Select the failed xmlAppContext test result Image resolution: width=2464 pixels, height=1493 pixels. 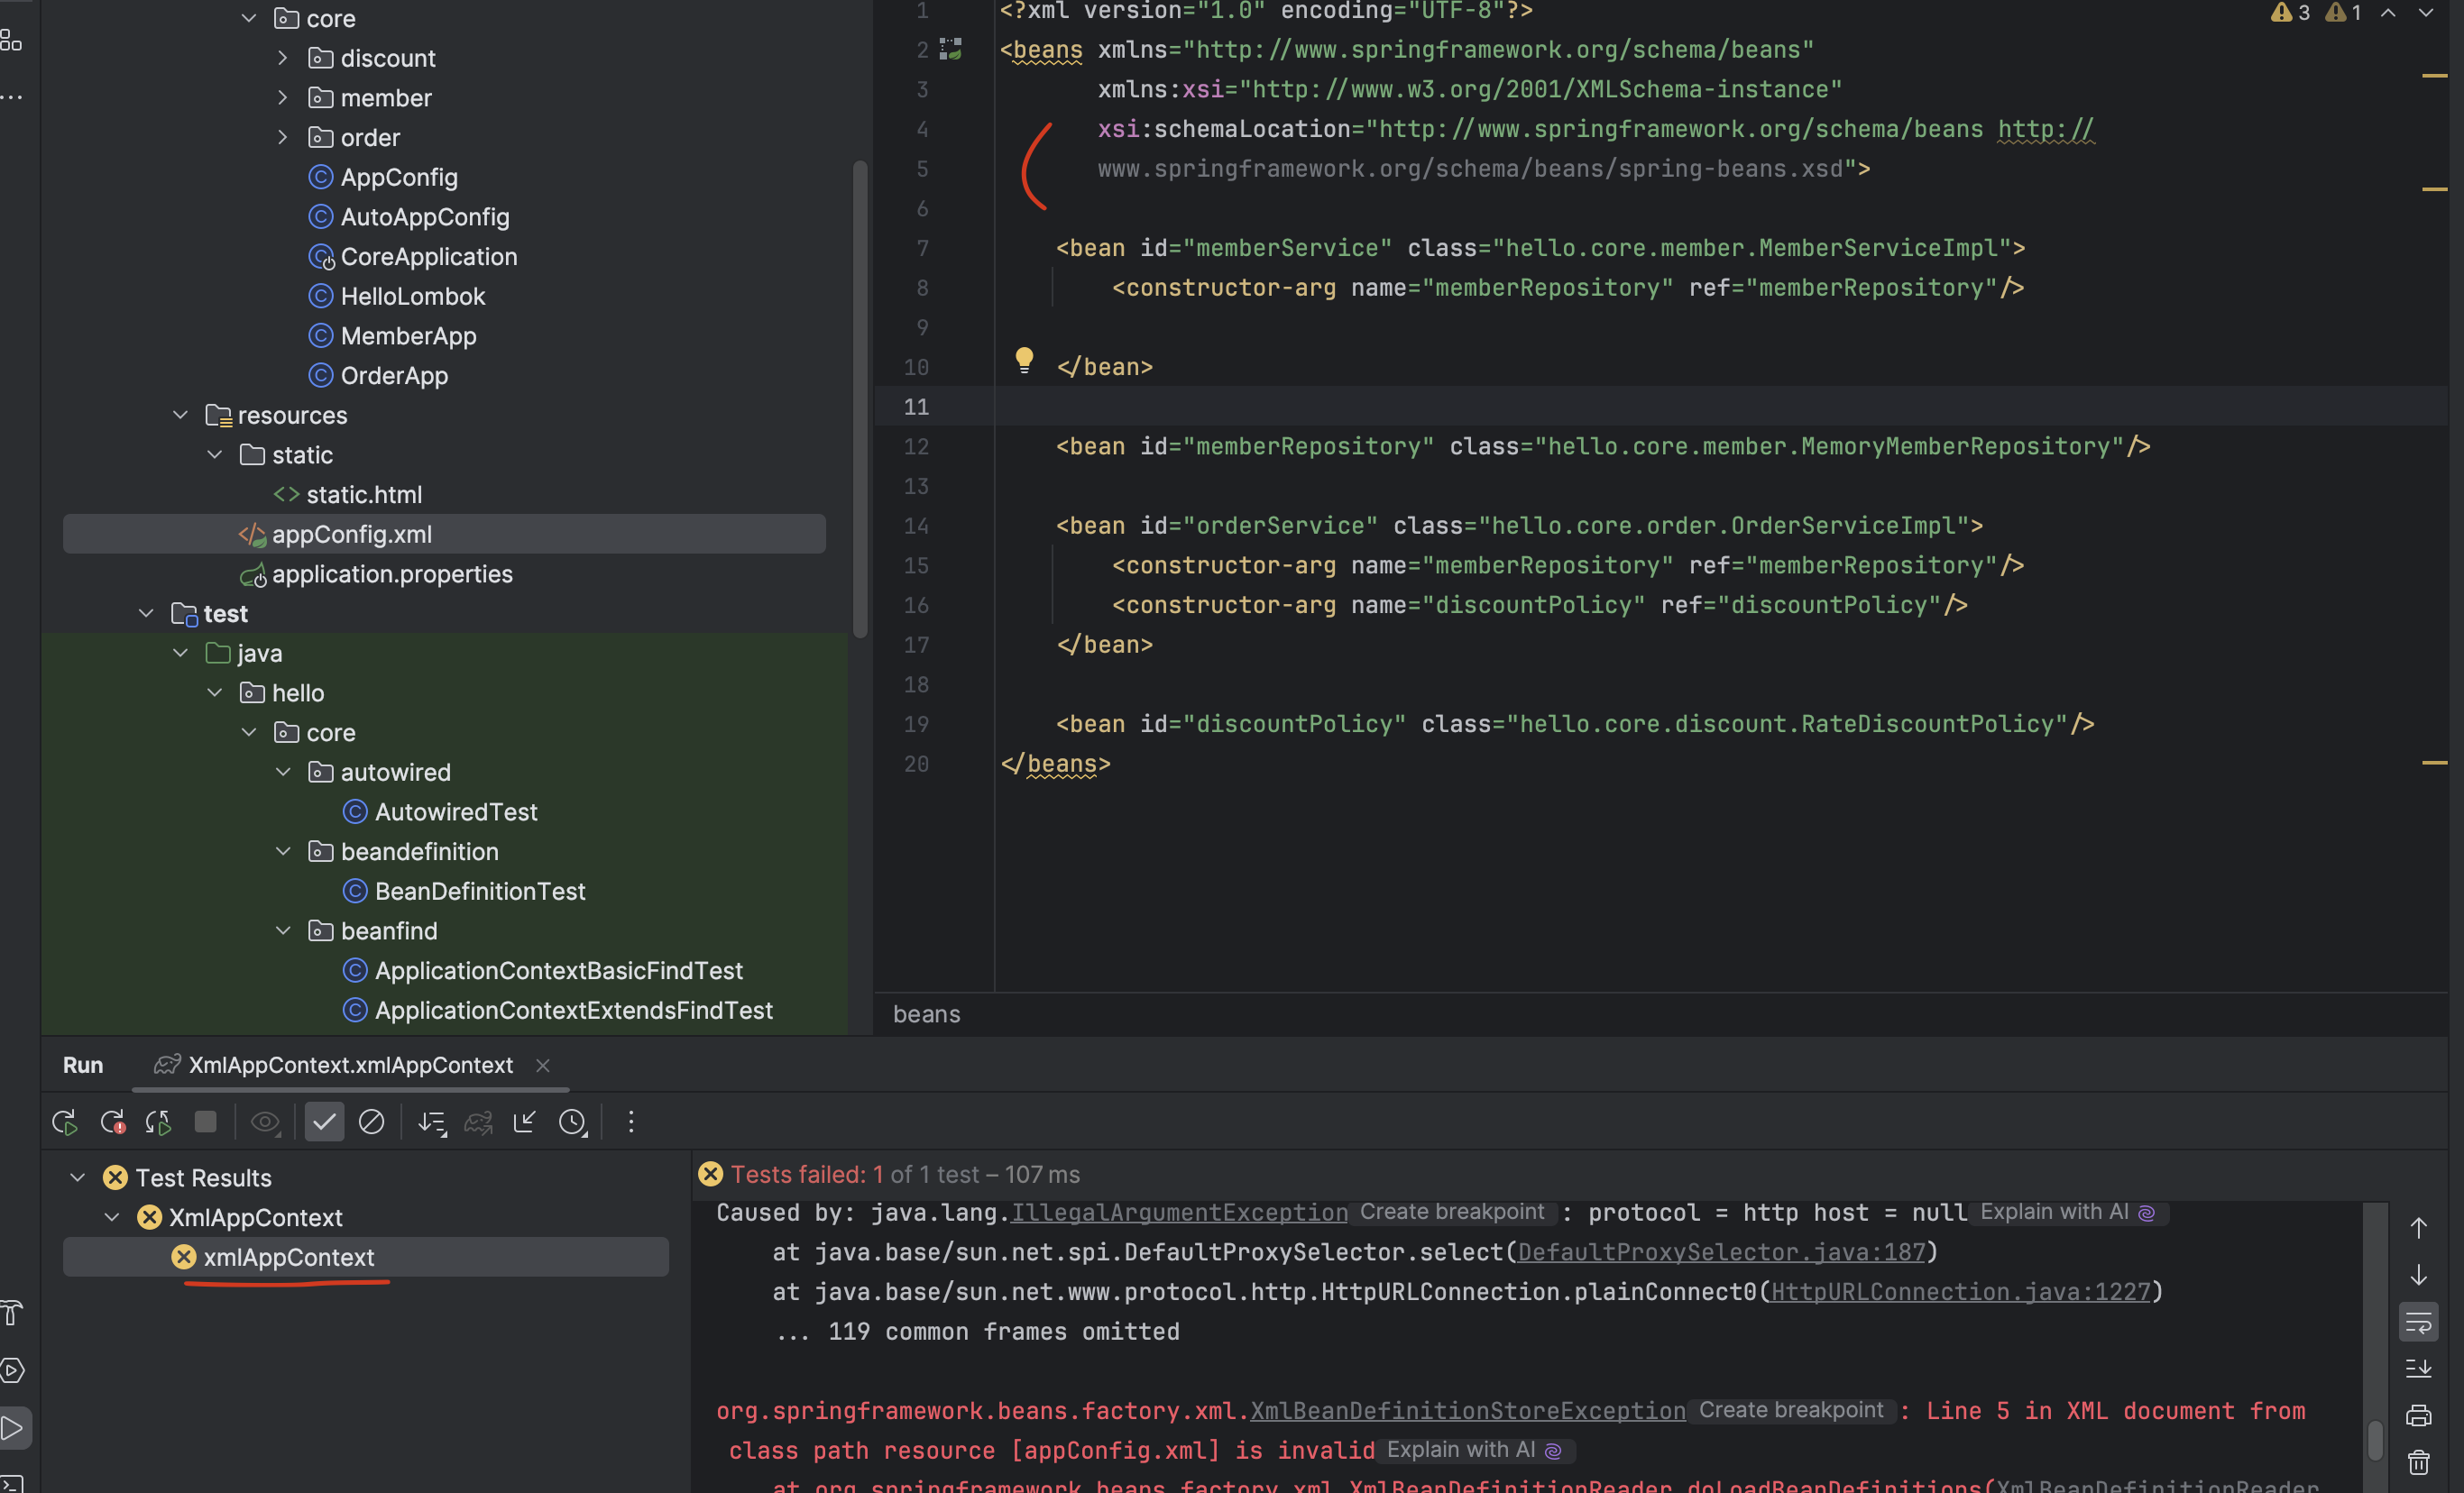pyautogui.click(x=365, y=1257)
